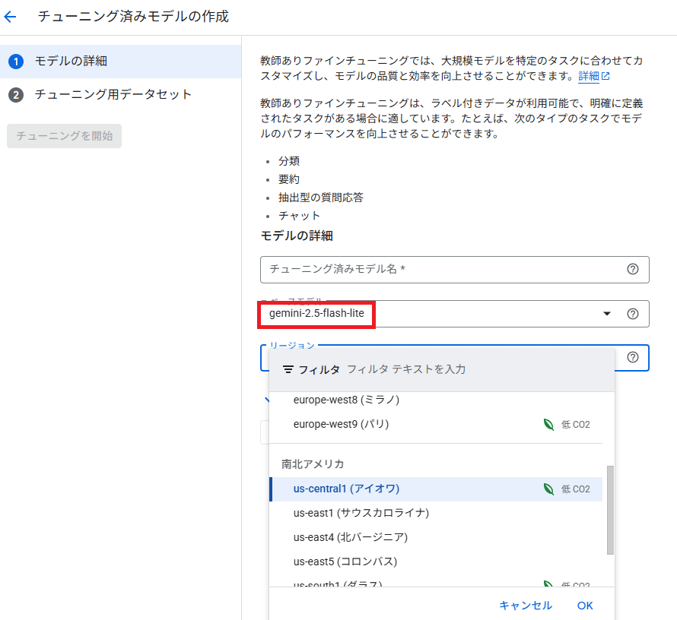Click low CO2 leaf icon for us-central1

point(548,489)
